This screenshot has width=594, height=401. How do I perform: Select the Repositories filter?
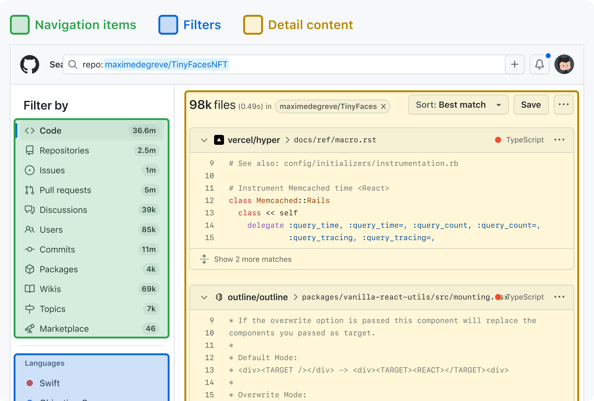coord(92,150)
